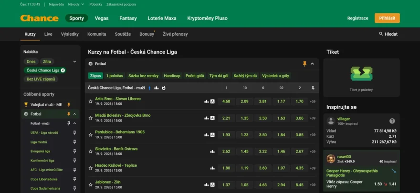Open the Návody dropdown in top bar
The width and height of the screenshot is (420, 193).
[x=76, y=4]
